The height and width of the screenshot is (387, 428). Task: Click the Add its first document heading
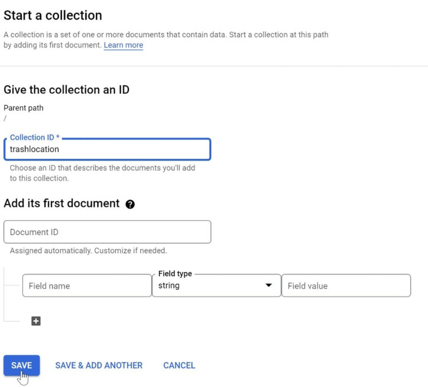[x=62, y=204]
